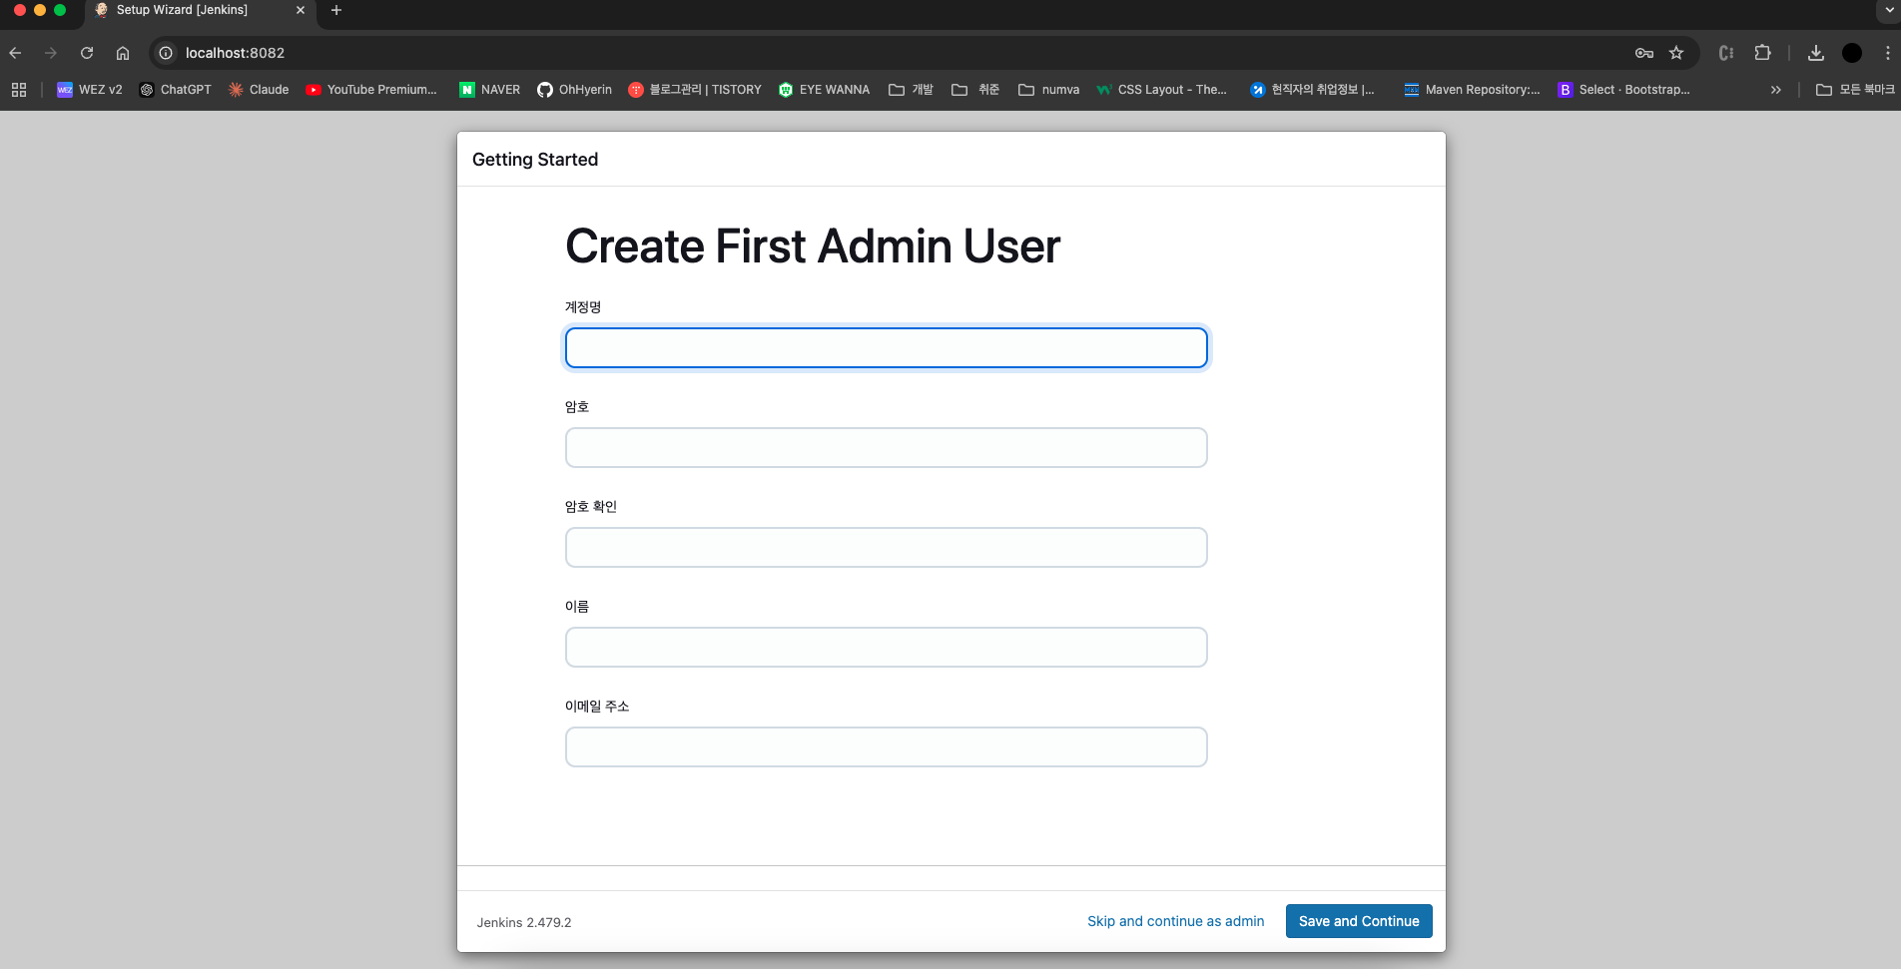Open the tab search dropdown arrow
This screenshot has height=969, width=1901.
tap(1888, 10)
